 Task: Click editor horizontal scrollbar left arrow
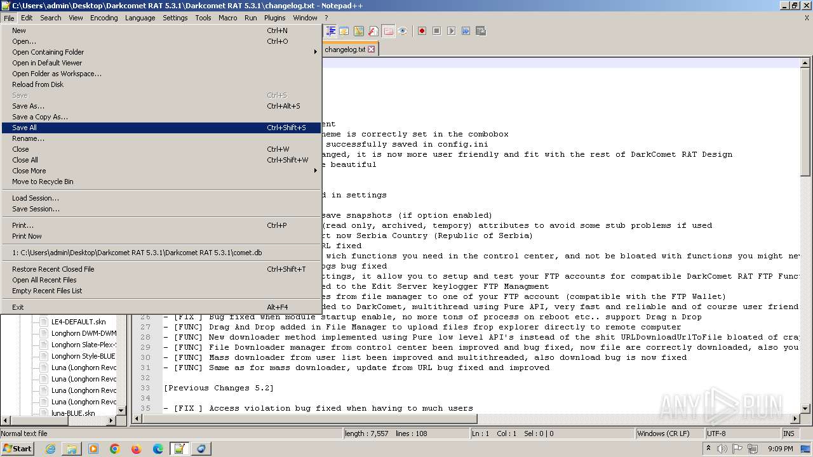coord(136,420)
